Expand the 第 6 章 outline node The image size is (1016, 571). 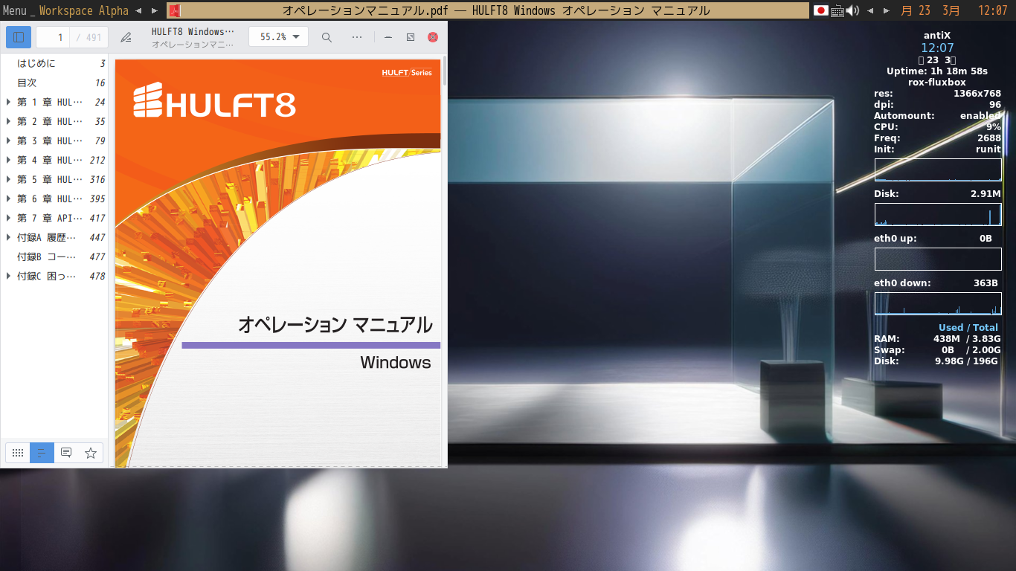[8, 199]
